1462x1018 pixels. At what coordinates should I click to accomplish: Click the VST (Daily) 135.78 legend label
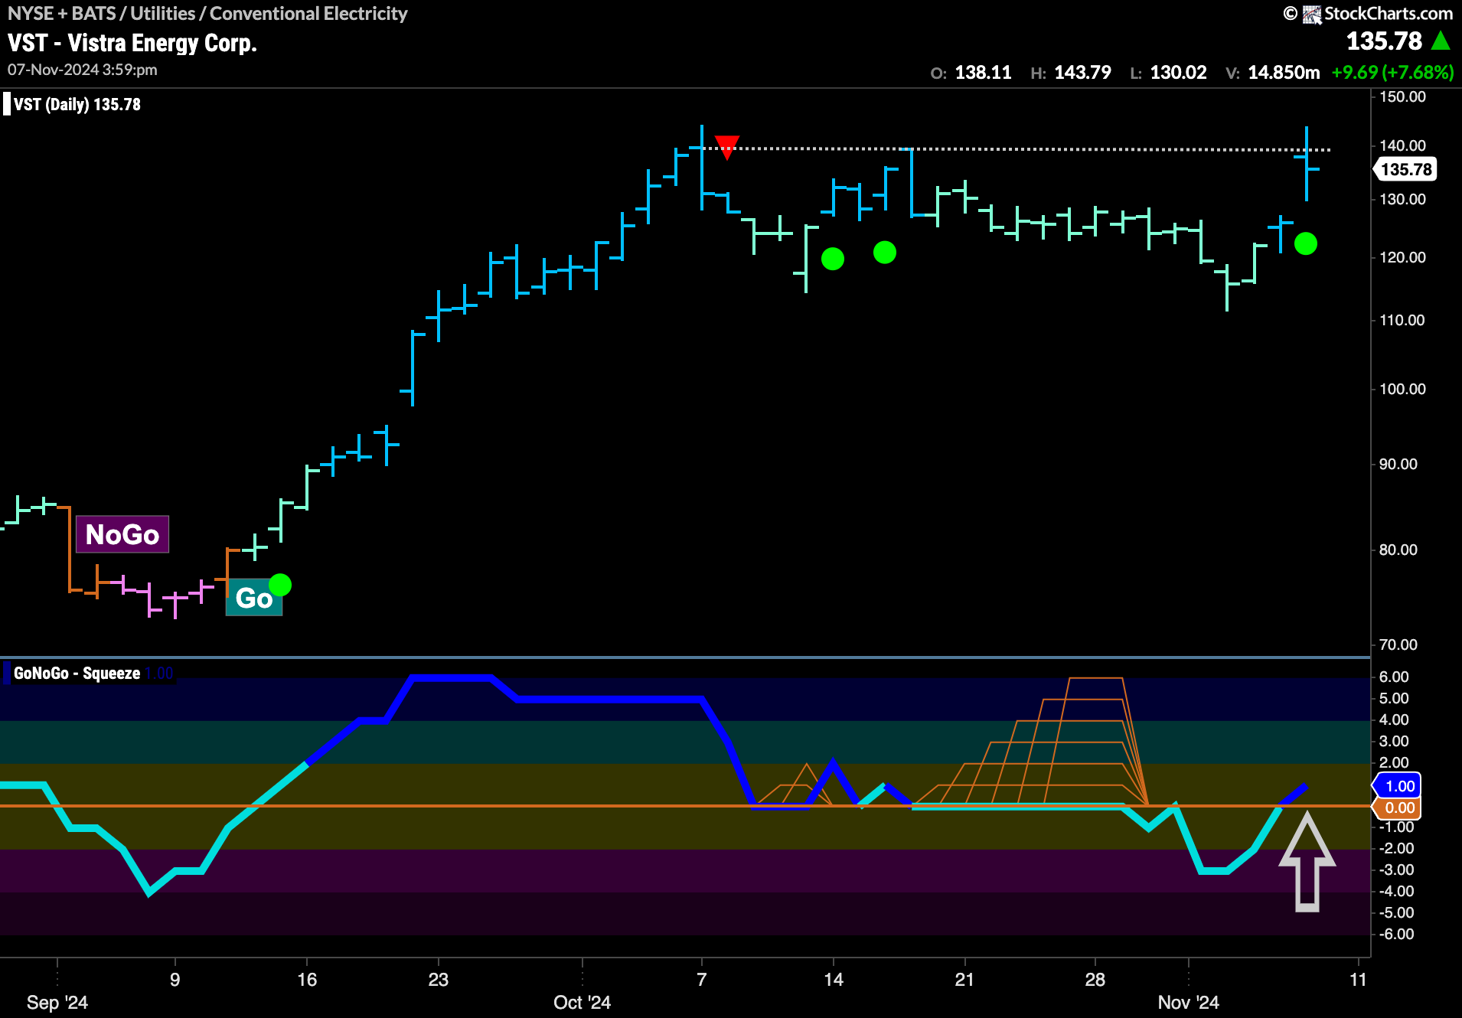[77, 105]
